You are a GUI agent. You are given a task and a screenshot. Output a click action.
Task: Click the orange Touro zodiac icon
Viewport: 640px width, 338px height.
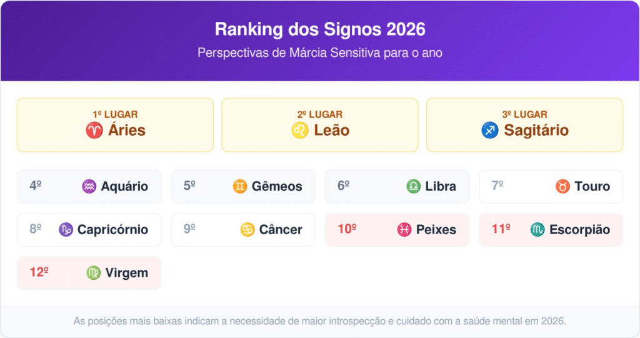pyautogui.click(x=563, y=187)
